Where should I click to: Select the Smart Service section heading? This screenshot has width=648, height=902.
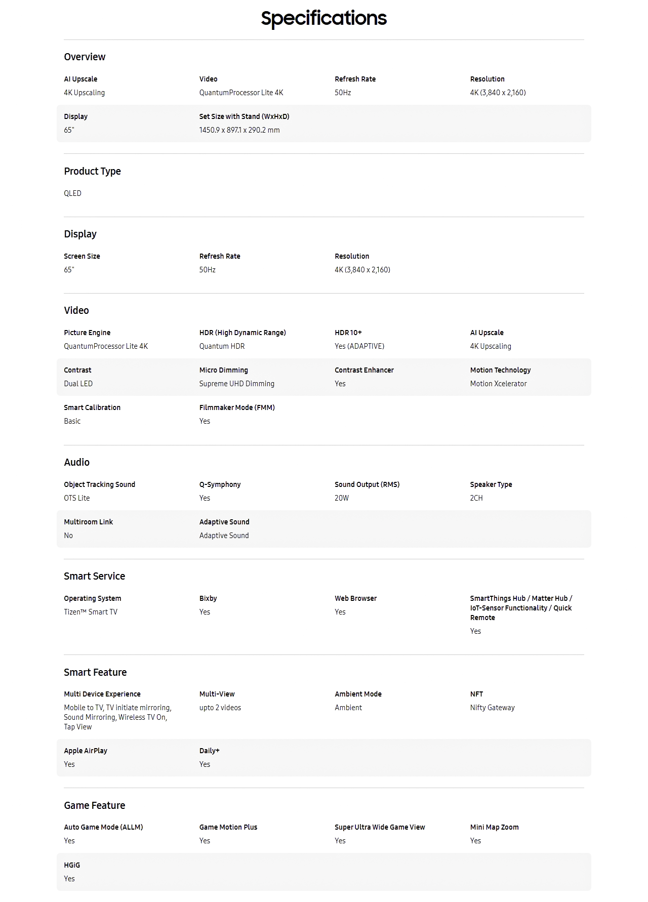(x=94, y=576)
